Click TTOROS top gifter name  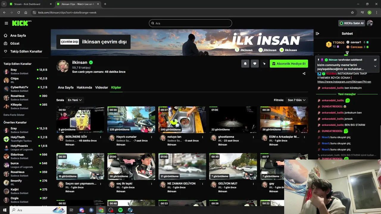[x=338, y=43]
